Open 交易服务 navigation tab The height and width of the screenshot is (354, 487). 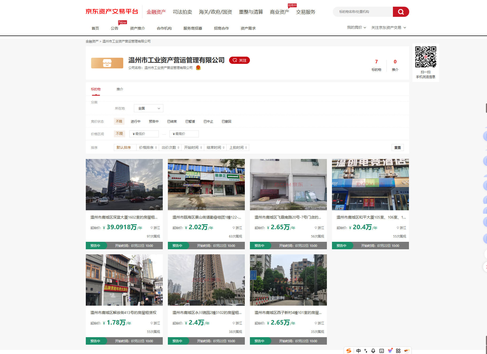(306, 12)
